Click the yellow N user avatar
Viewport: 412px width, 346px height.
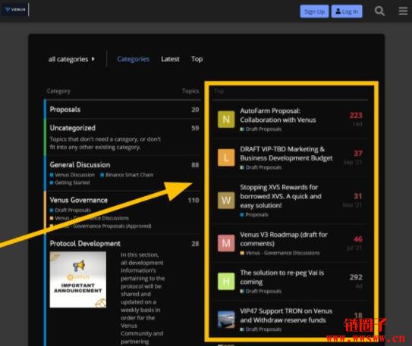coord(226,120)
